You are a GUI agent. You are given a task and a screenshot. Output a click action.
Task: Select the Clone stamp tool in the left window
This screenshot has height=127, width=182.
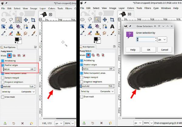(18, 33)
